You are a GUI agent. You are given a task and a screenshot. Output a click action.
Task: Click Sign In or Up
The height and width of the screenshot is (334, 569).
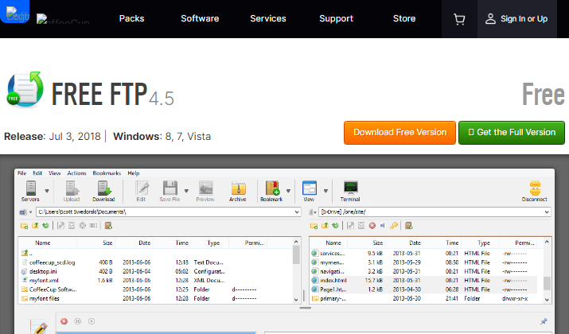(x=516, y=19)
